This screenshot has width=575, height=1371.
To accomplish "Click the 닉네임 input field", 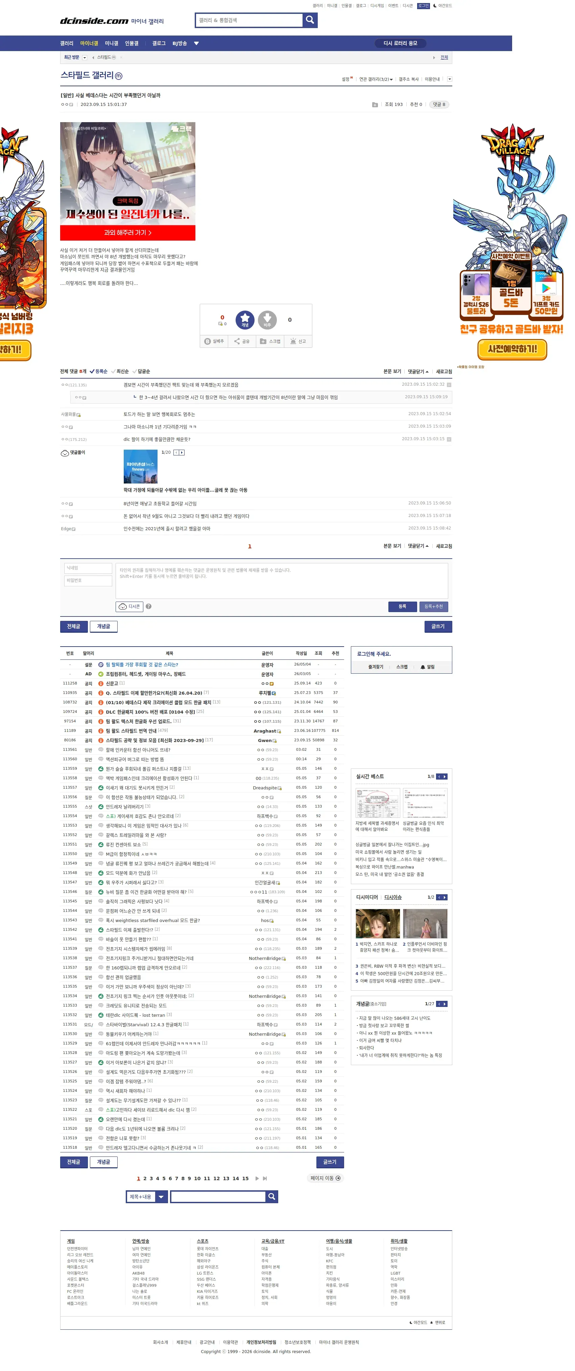I will (x=88, y=568).
